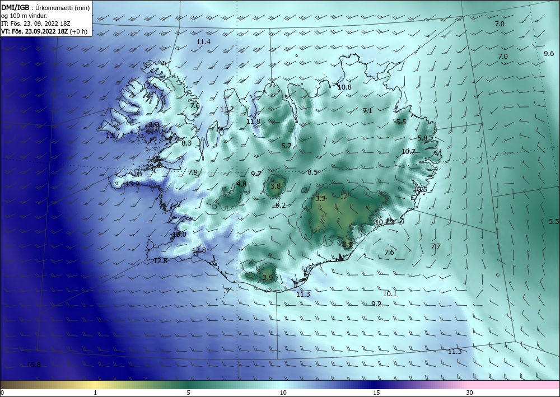Click the 7.9 map value
This screenshot has width=560, height=397.
click(x=193, y=172)
